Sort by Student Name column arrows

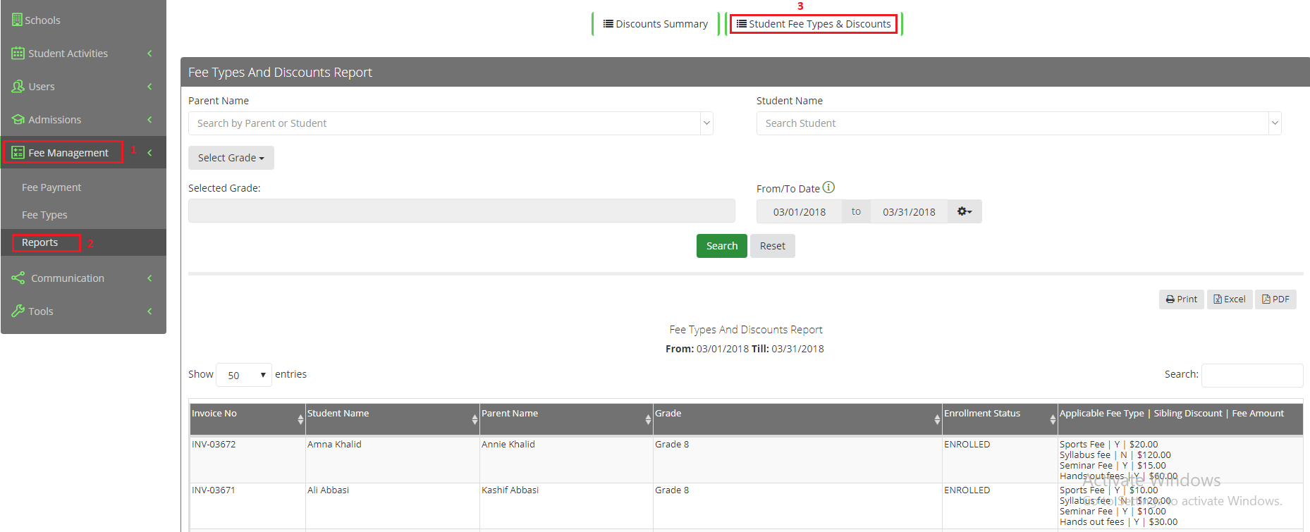(x=475, y=419)
